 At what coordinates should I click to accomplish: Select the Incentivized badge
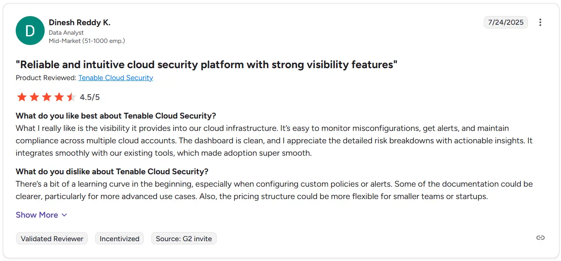point(119,238)
